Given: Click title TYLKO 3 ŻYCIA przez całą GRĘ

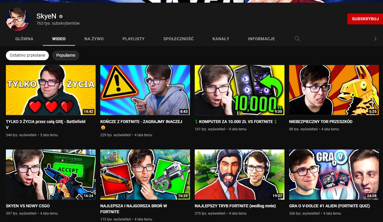Looking at the screenshot, I should point(46,125).
